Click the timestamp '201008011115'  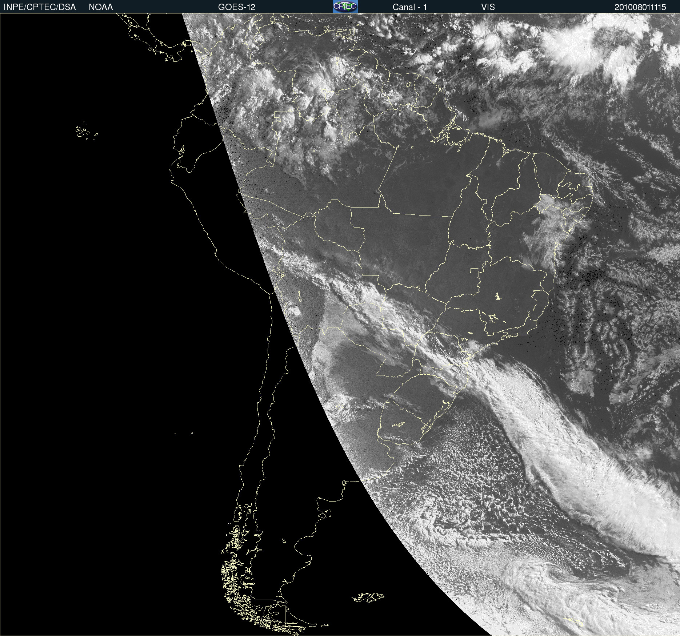[640, 7]
